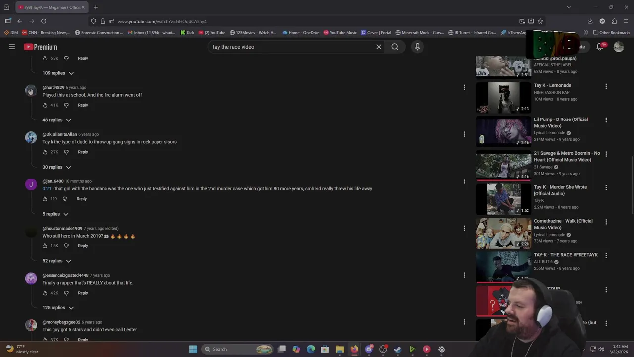Like the comment by @Dk_allanItsAllan
Screen dimensions: 634x357
click(45, 152)
